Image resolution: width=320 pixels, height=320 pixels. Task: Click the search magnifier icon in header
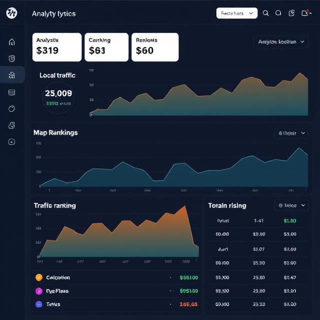coord(265,13)
